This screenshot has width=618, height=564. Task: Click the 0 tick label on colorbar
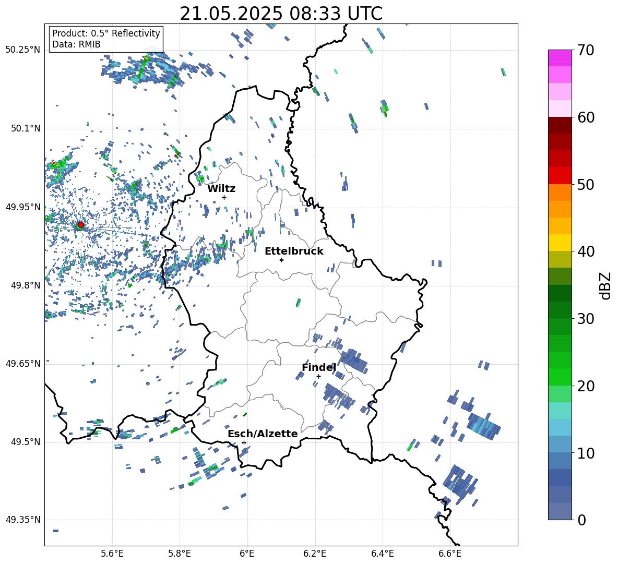pyautogui.click(x=581, y=520)
